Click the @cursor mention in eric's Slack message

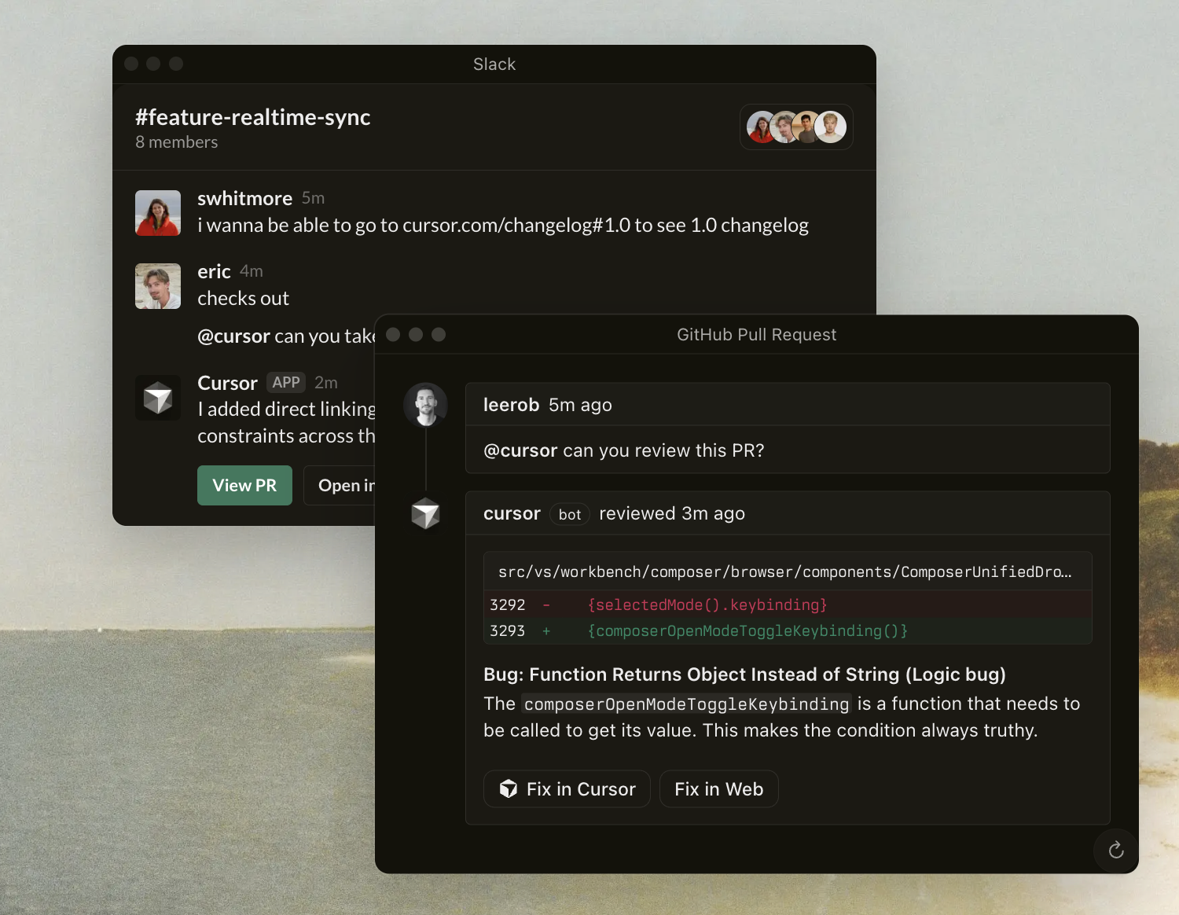coord(233,336)
